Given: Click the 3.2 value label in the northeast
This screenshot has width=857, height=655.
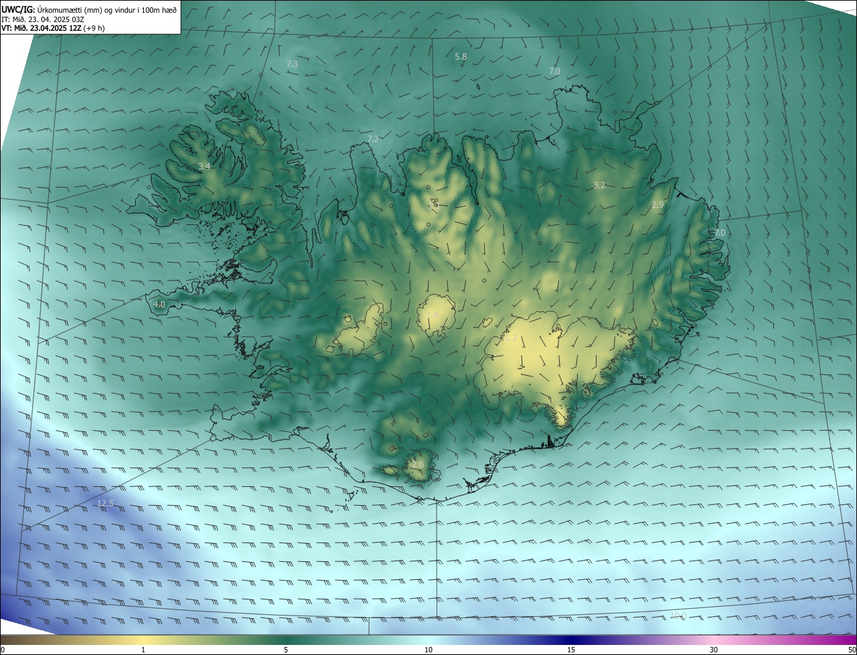Looking at the screenshot, I should click(x=599, y=186).
